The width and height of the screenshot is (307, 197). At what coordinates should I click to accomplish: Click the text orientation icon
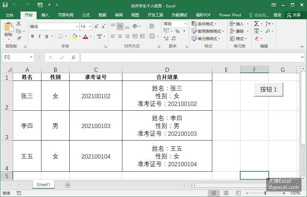pyautogui.click(x=135, y=26)
